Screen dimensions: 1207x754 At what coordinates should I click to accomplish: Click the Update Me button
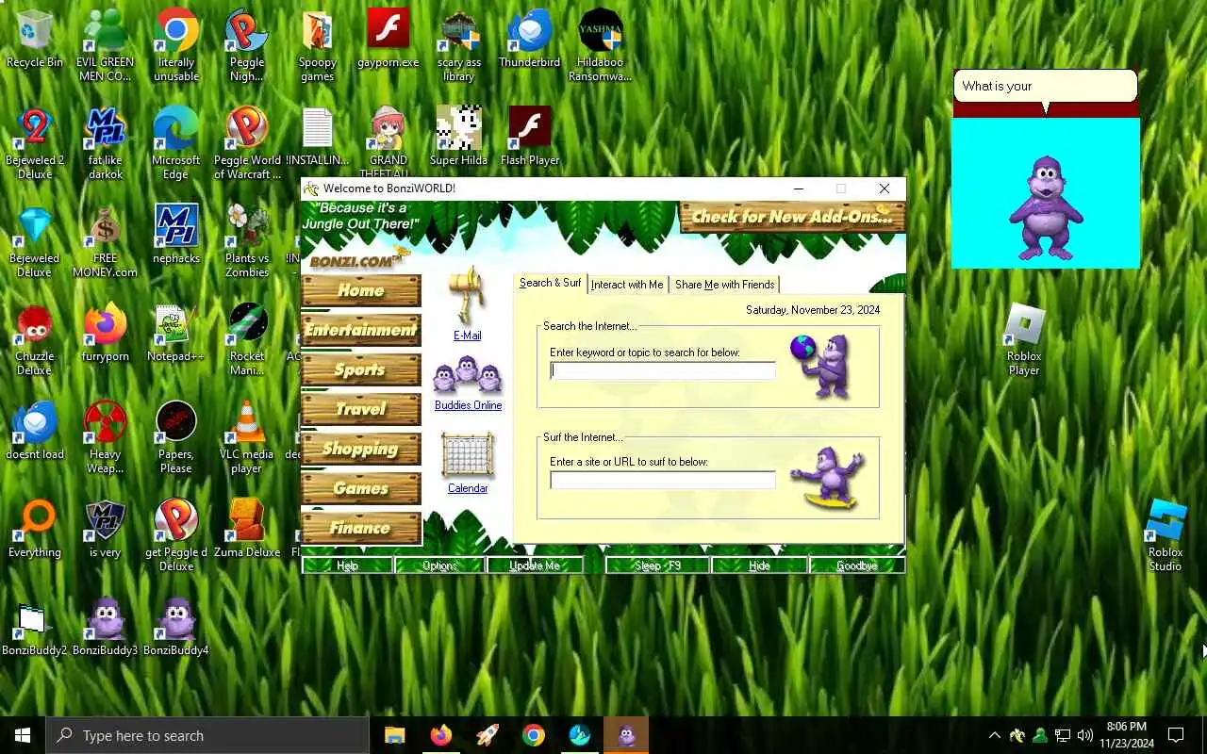(x=535, y=565)
